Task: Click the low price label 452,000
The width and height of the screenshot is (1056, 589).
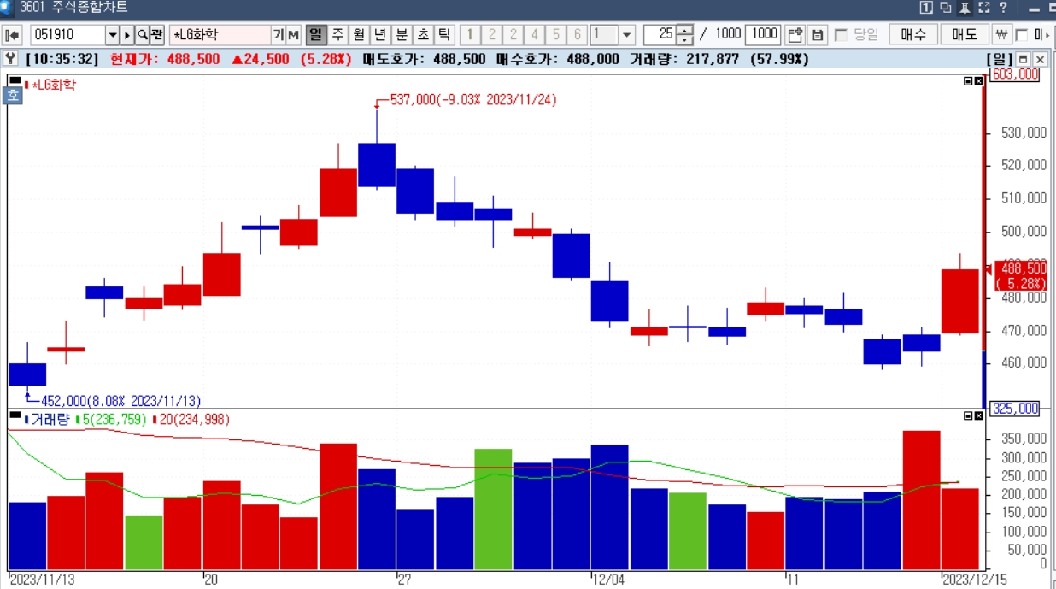Action: coord(121,400)
